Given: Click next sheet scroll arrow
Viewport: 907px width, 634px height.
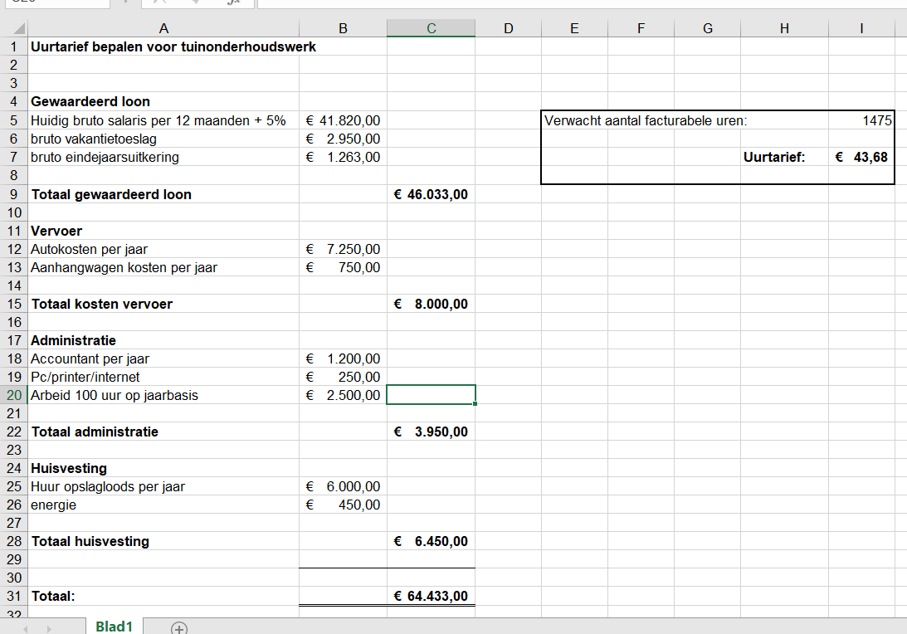Looking at the screenshot, I should coord(50,628).
